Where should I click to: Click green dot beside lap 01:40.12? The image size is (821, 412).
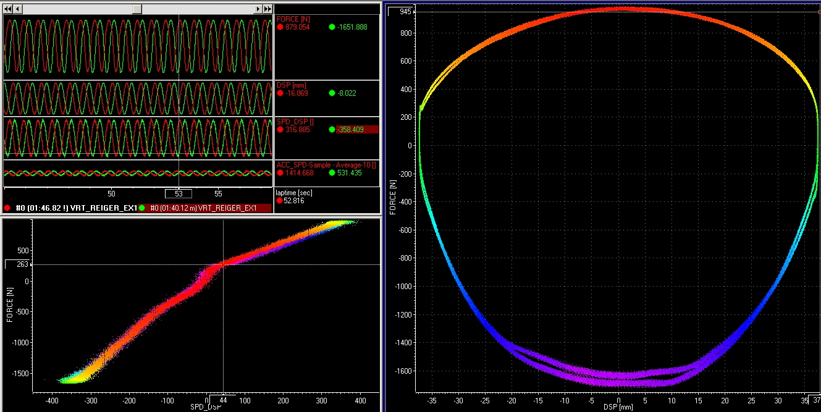tap(143, 208)
